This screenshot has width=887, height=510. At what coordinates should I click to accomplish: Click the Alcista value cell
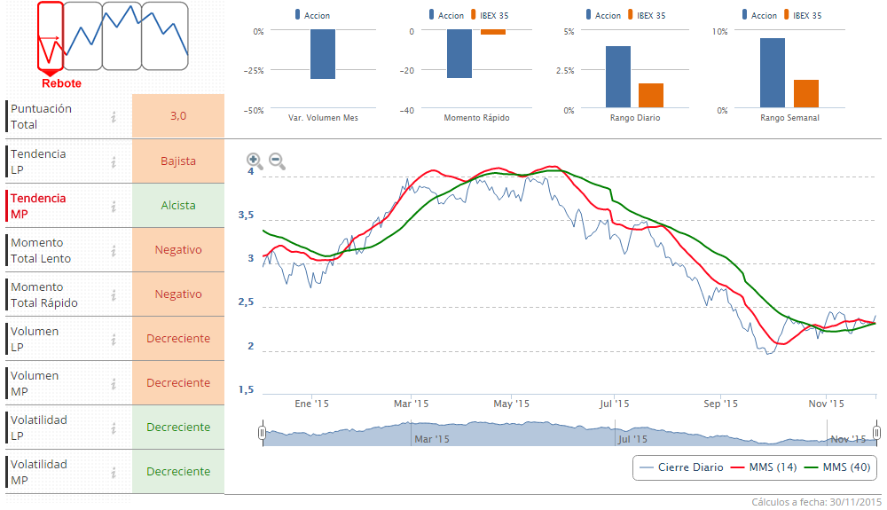point(178,206)
